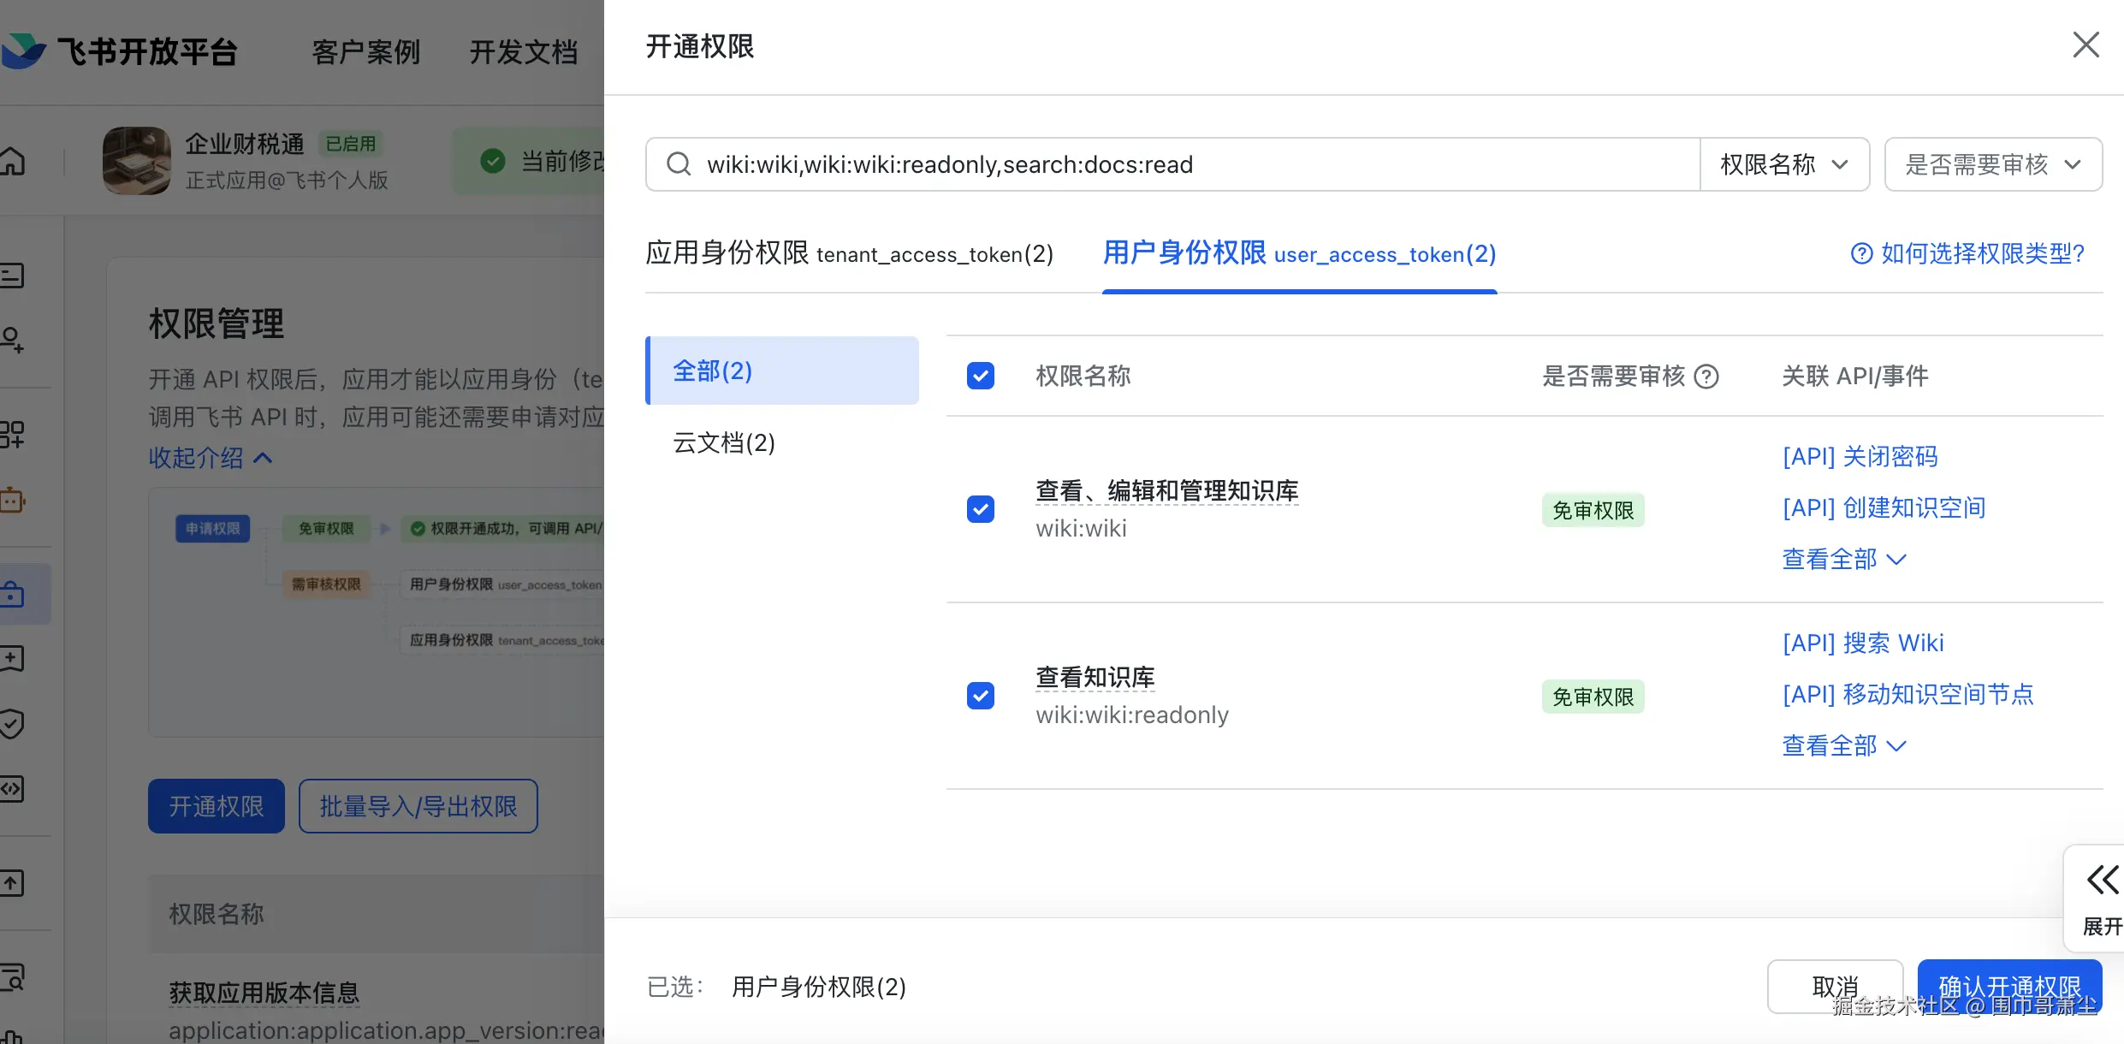
Task: Toggle the select-all permissions checkbox
Action: pos(980,376)
